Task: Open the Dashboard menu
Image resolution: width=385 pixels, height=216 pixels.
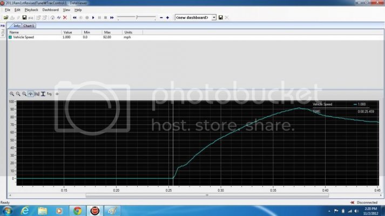Action: tap(50, 10)
